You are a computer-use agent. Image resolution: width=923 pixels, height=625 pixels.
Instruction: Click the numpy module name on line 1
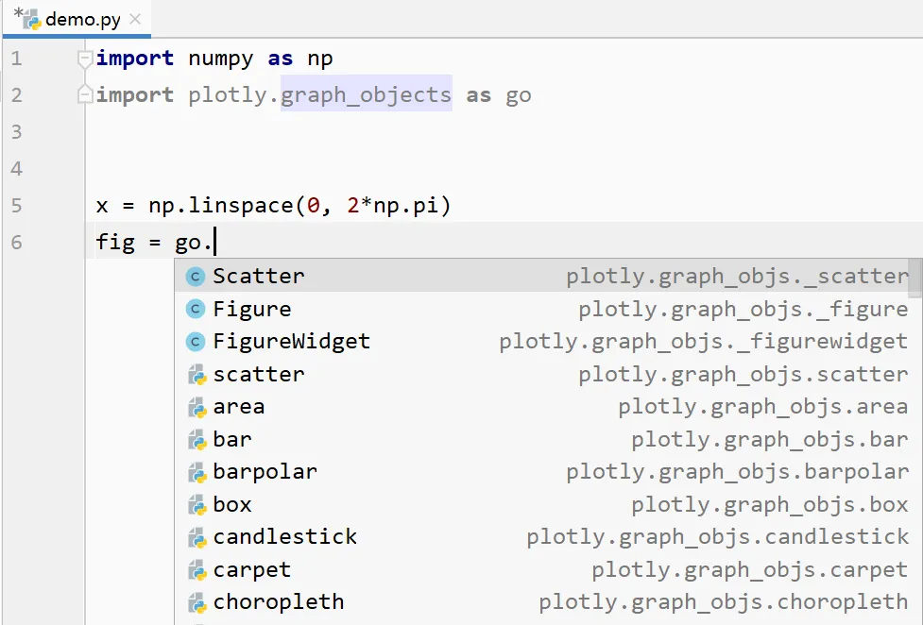tap(221, 59)
